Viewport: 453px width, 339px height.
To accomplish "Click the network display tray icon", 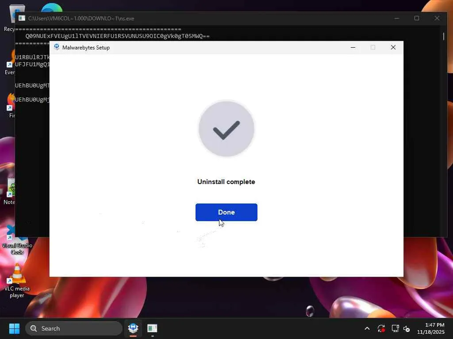I will click(395, 328).
